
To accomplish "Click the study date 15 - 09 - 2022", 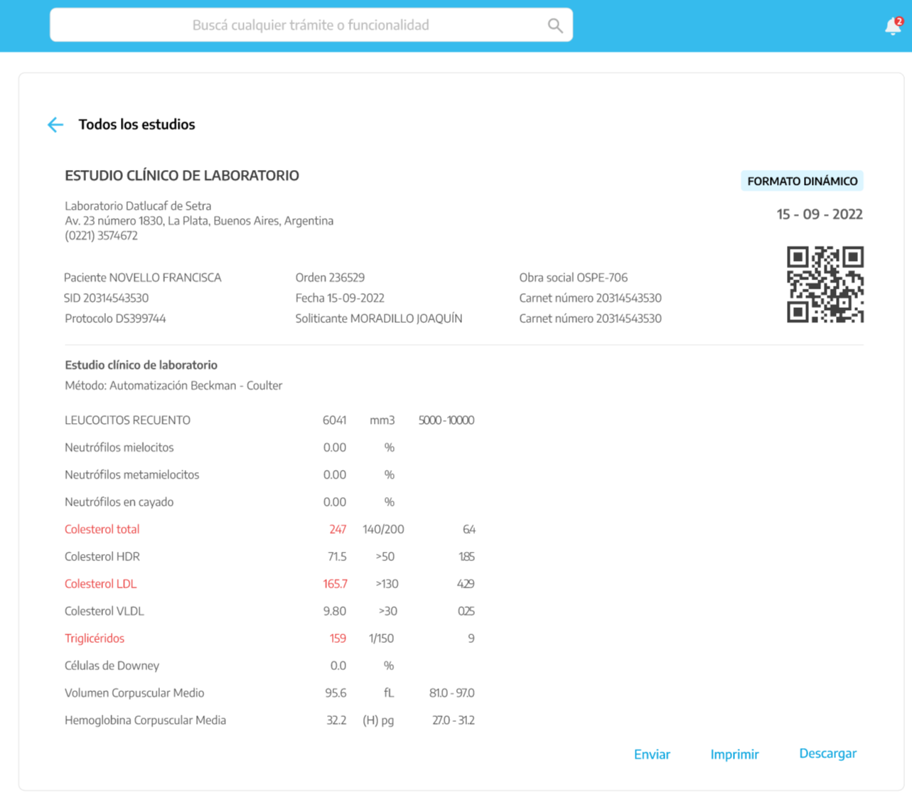I will pyautogui.click(x=819, y=215).
